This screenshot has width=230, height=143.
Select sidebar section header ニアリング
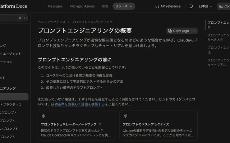tap(8, 88)
